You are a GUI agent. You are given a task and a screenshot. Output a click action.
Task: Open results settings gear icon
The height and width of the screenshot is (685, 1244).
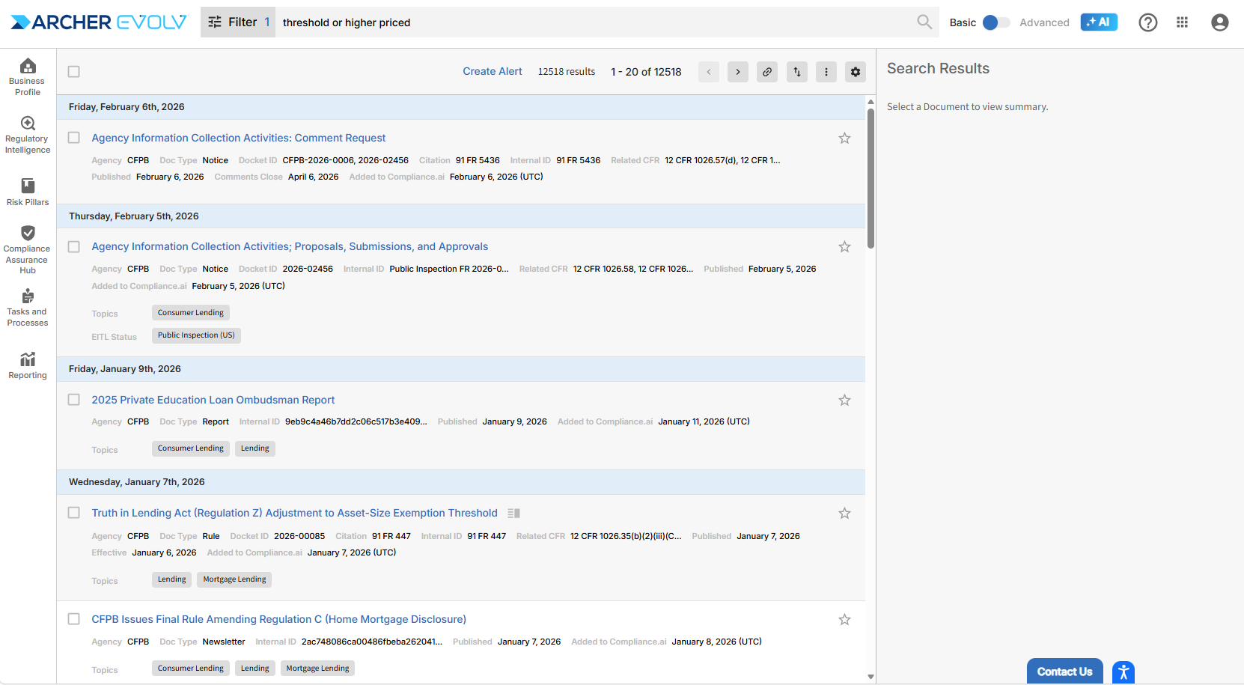tap(856, 72)
